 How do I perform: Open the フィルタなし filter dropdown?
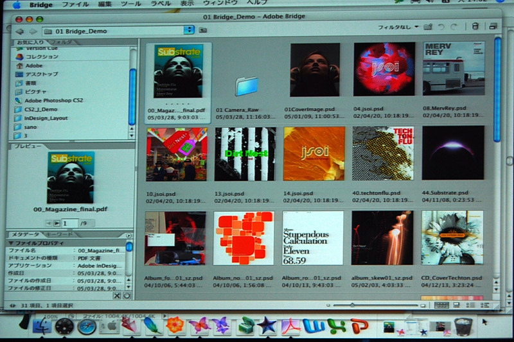pos(398,27)
